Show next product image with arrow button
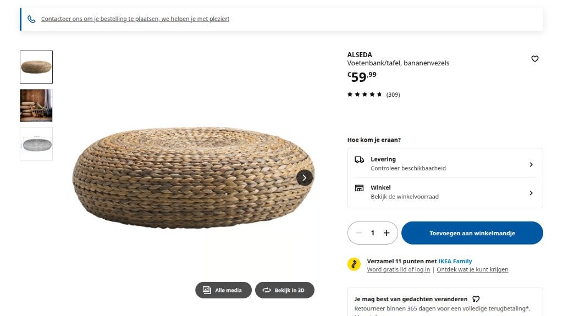 [305, 178]
